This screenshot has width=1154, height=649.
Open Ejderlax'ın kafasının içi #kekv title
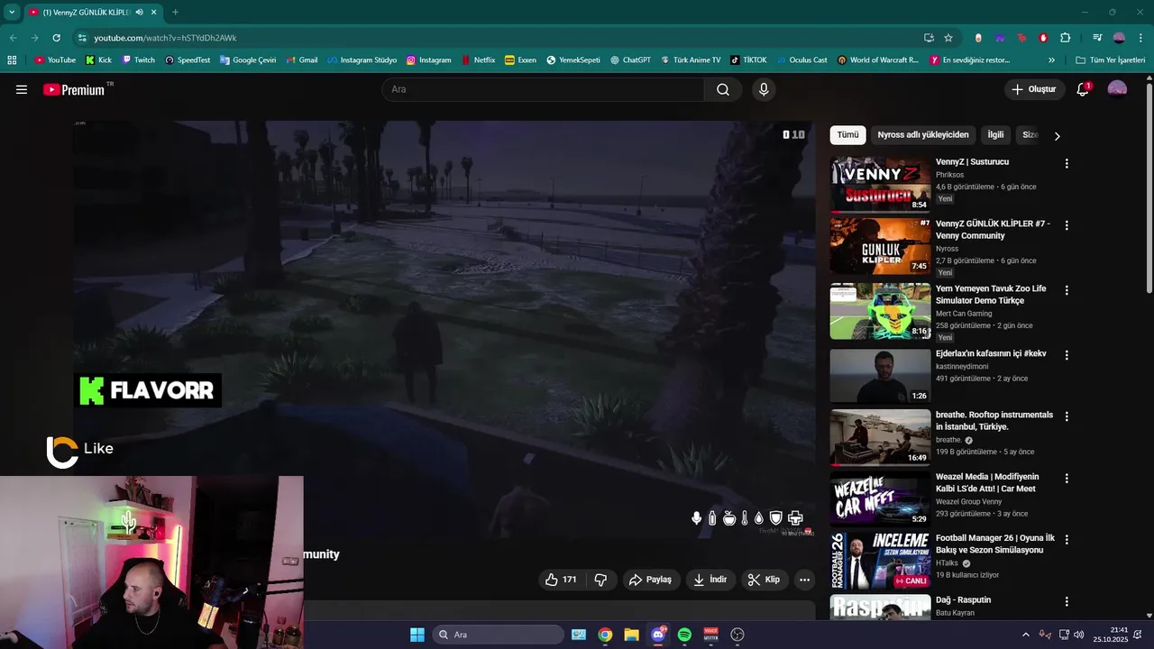991,354
